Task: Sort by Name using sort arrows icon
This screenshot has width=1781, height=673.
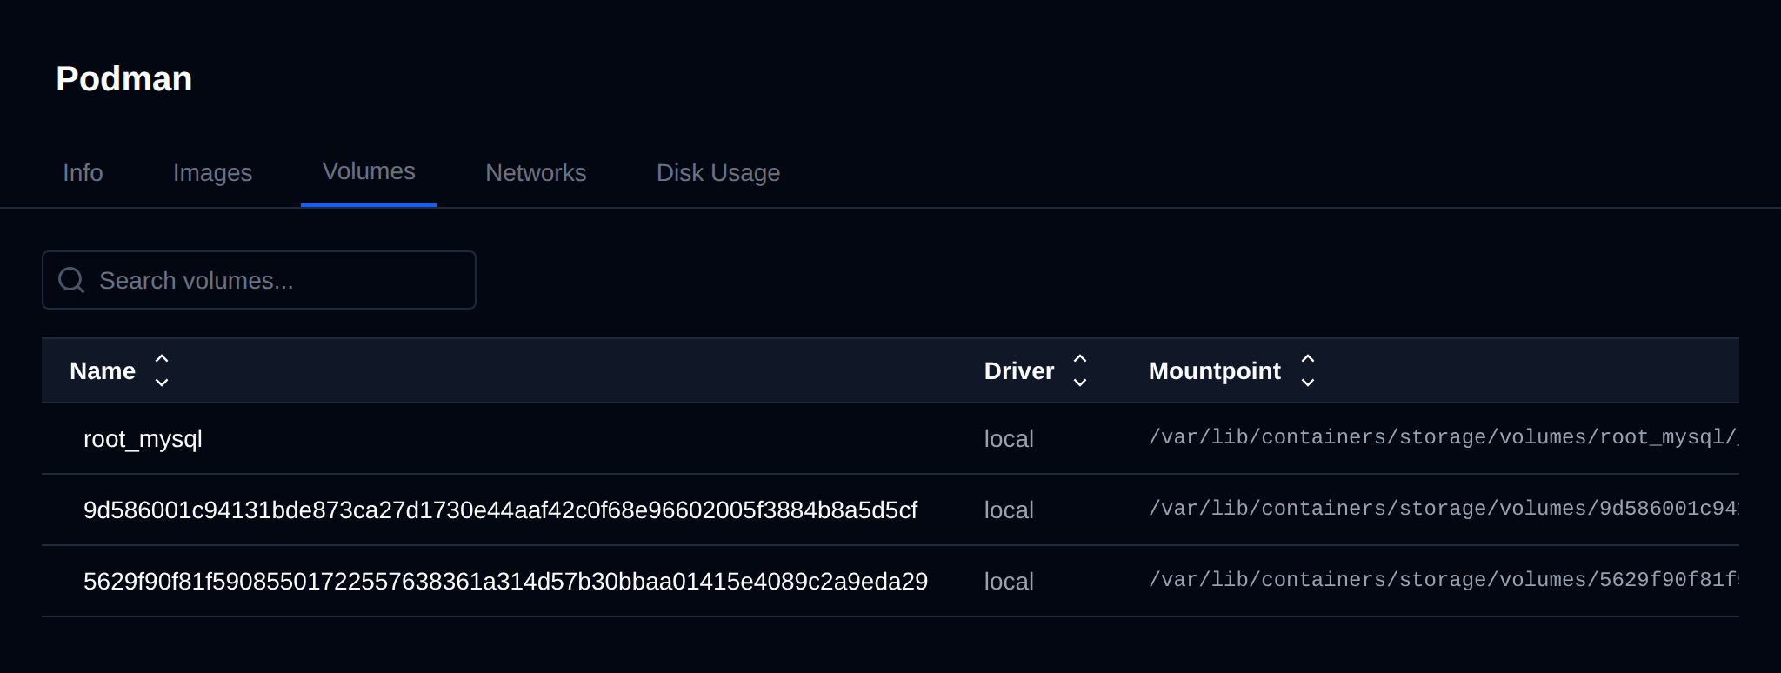Action: 162,370
